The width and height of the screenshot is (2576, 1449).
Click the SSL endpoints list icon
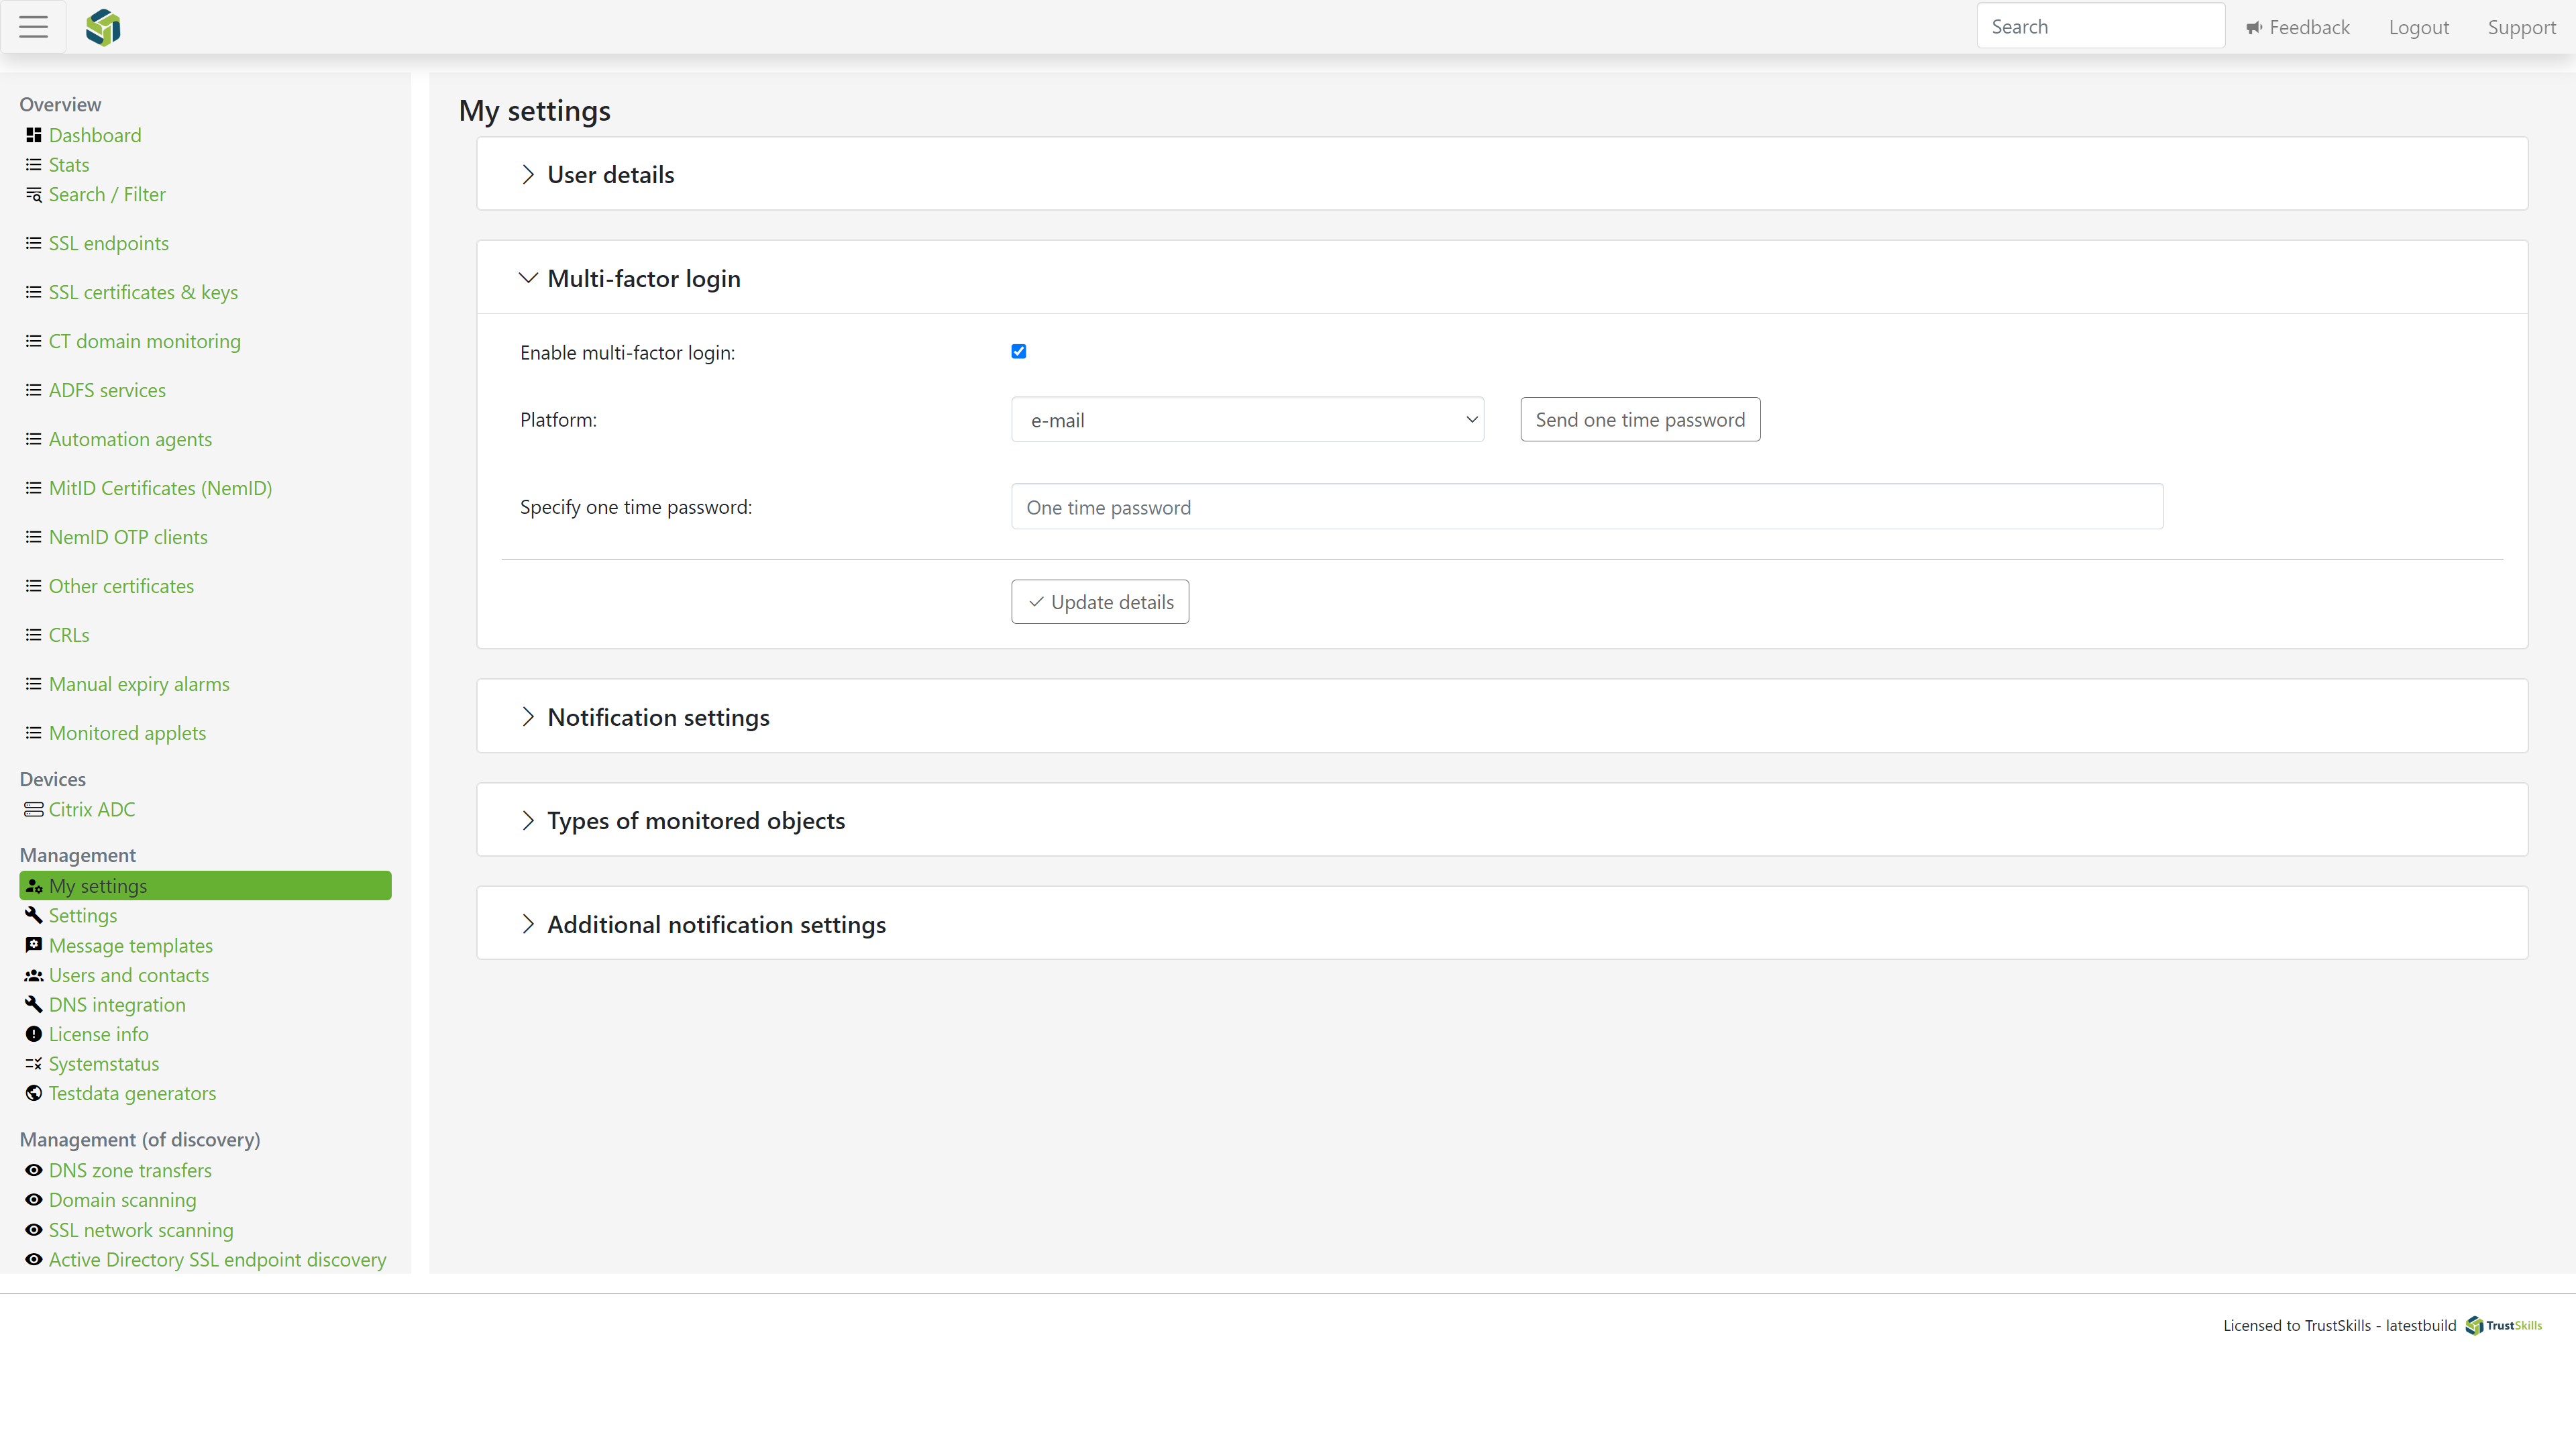click(x=33, y=243)
